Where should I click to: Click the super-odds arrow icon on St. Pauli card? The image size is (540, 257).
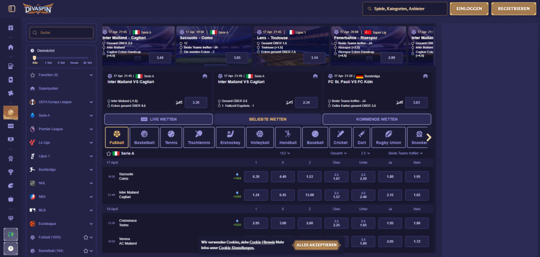coord(426,76)
